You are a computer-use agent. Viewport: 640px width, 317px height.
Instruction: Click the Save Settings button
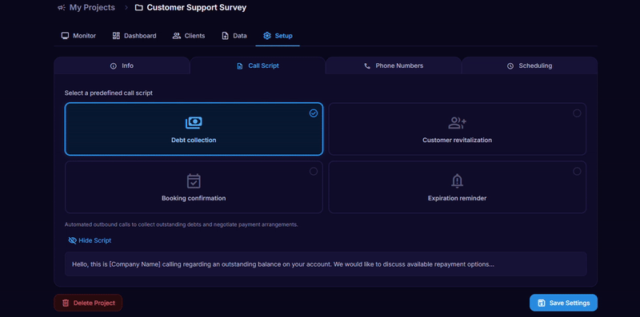[x=563, y=303]
